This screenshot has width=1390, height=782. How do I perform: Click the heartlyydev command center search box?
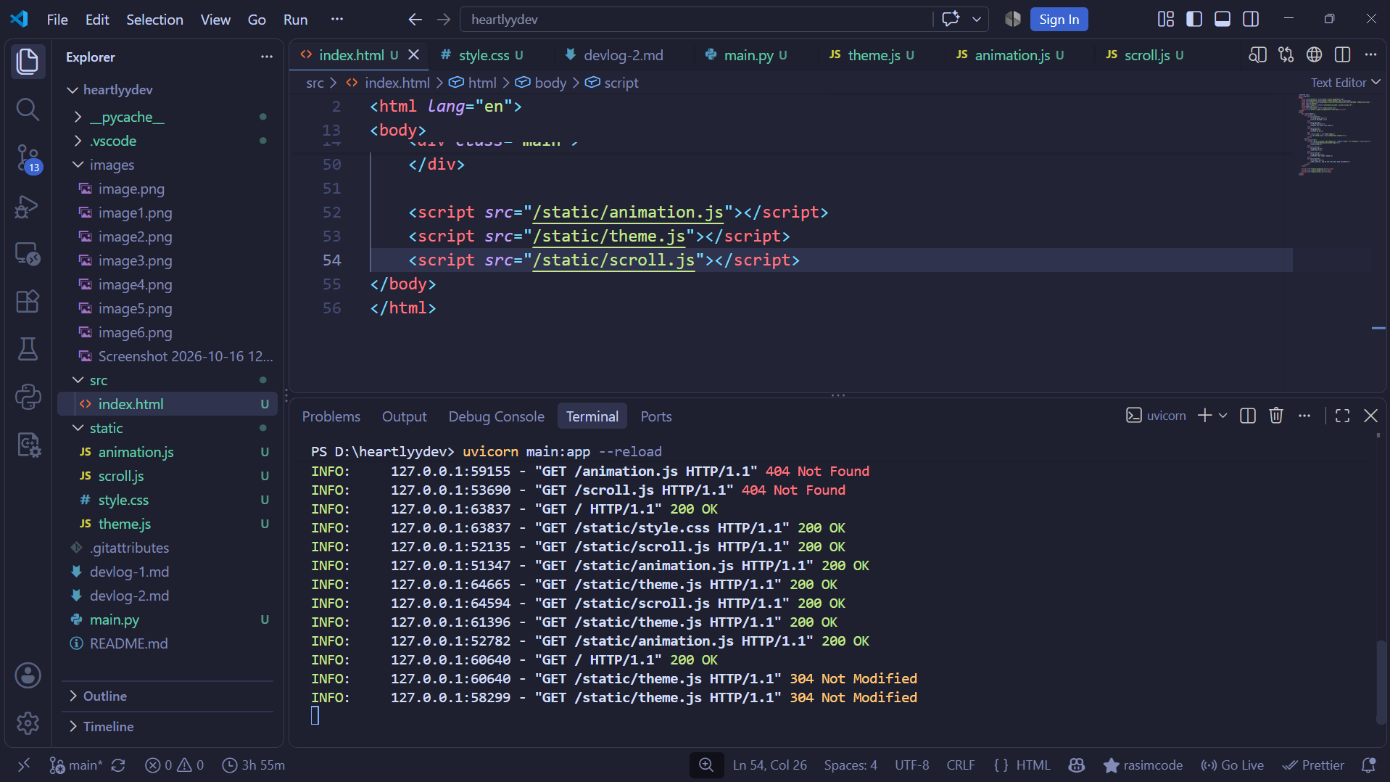point(696,20)
